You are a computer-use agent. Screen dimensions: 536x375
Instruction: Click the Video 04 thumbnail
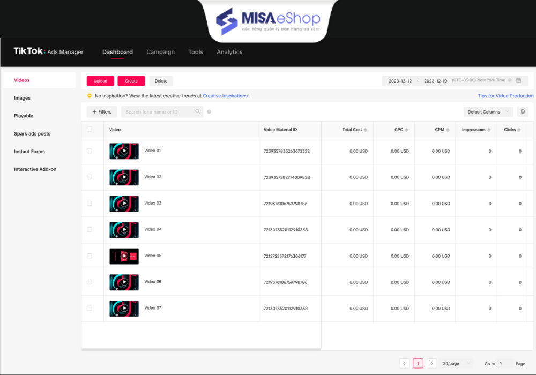point(124,230)
